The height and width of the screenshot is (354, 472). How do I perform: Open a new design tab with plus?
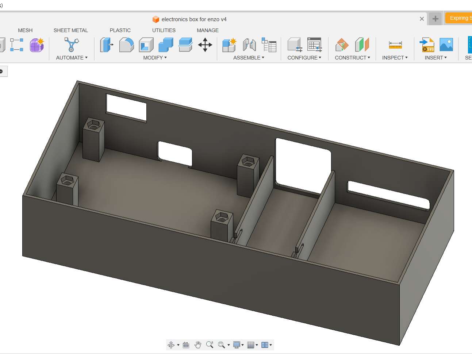[x=435, y=19]
